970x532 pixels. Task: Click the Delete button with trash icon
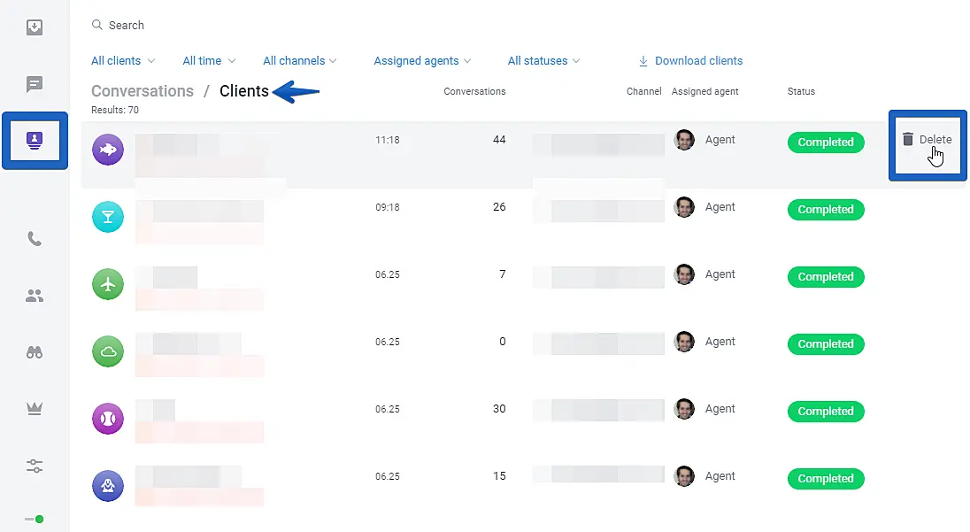click(x=927, y=140)
